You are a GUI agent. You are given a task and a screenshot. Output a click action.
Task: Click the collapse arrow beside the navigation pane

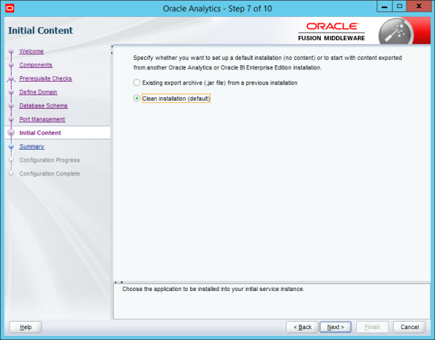click(111, 50)
